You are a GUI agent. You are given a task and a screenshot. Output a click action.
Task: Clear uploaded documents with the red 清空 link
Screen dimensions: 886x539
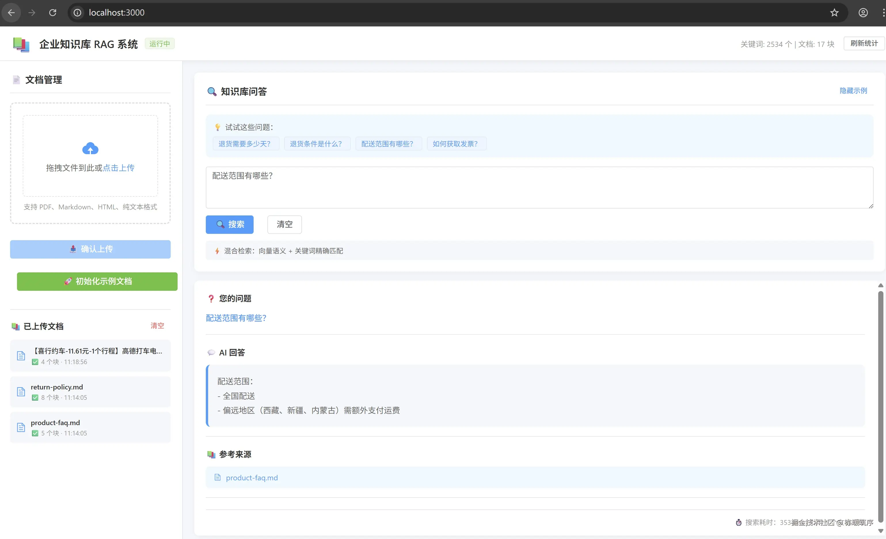tap(157, 326)
